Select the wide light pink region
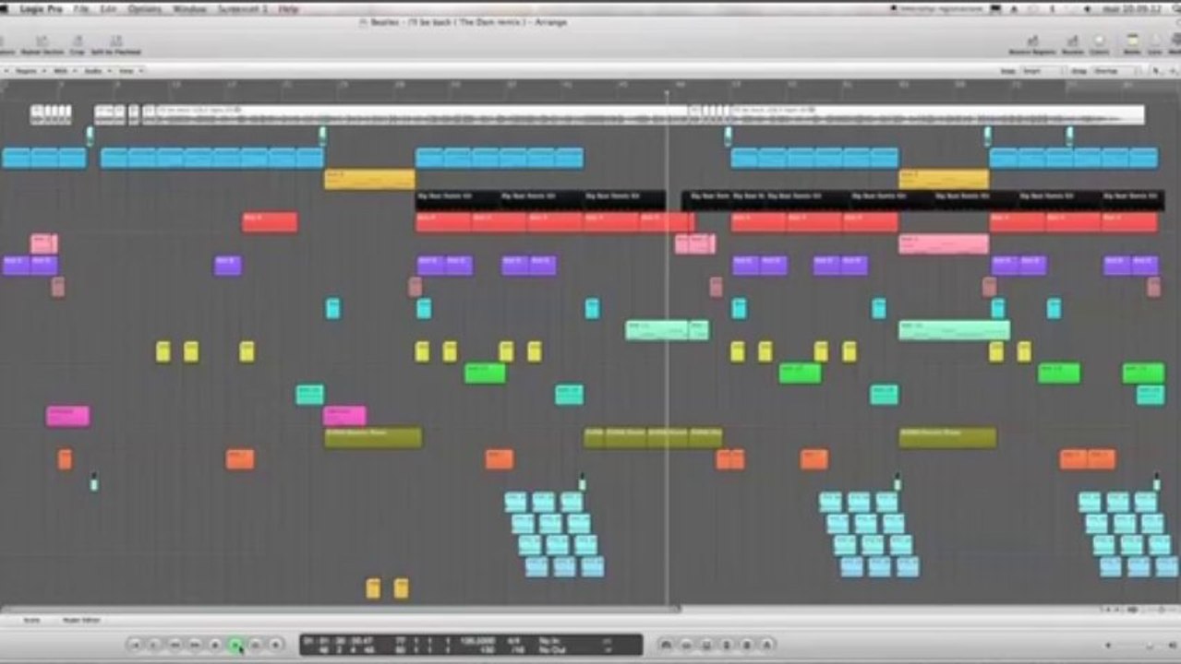 (944, 243)
